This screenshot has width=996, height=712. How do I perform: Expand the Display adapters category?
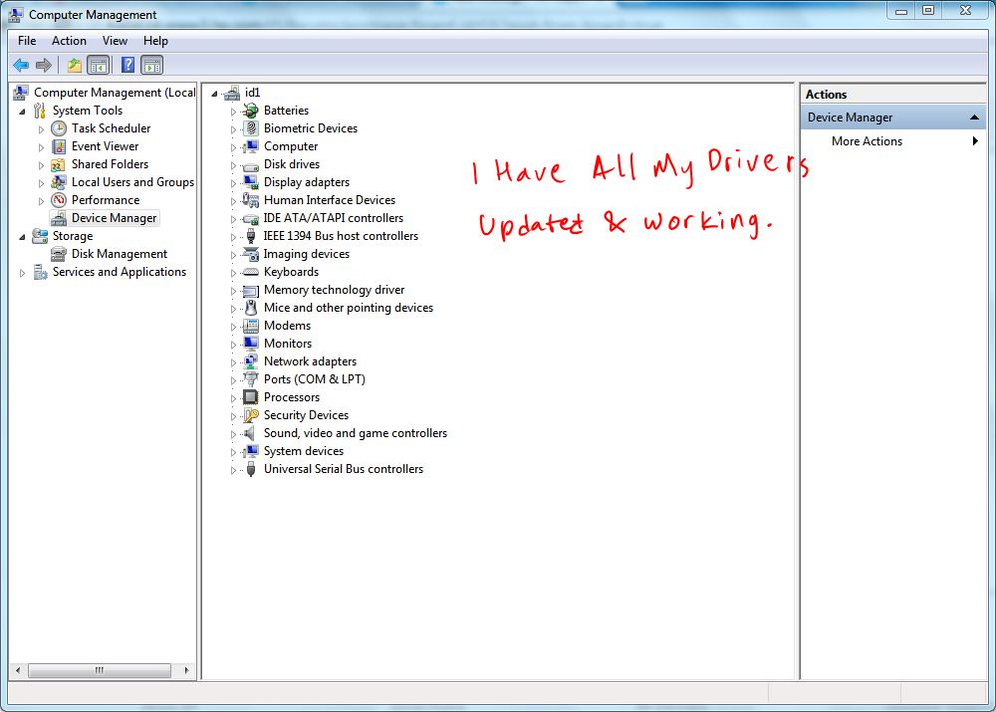(234, 183)
